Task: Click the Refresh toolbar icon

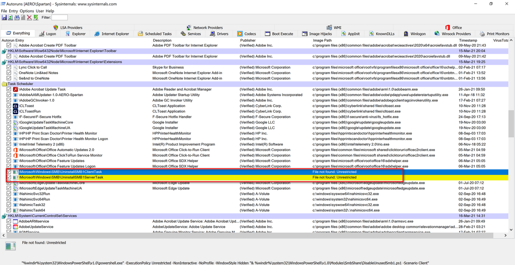Action: click(10, 17)
